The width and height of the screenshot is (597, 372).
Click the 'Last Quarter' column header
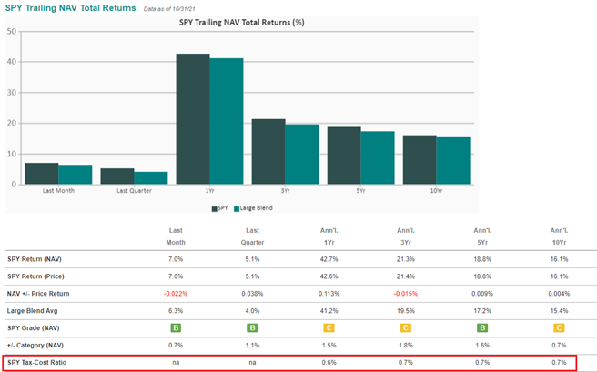(252, 236)
